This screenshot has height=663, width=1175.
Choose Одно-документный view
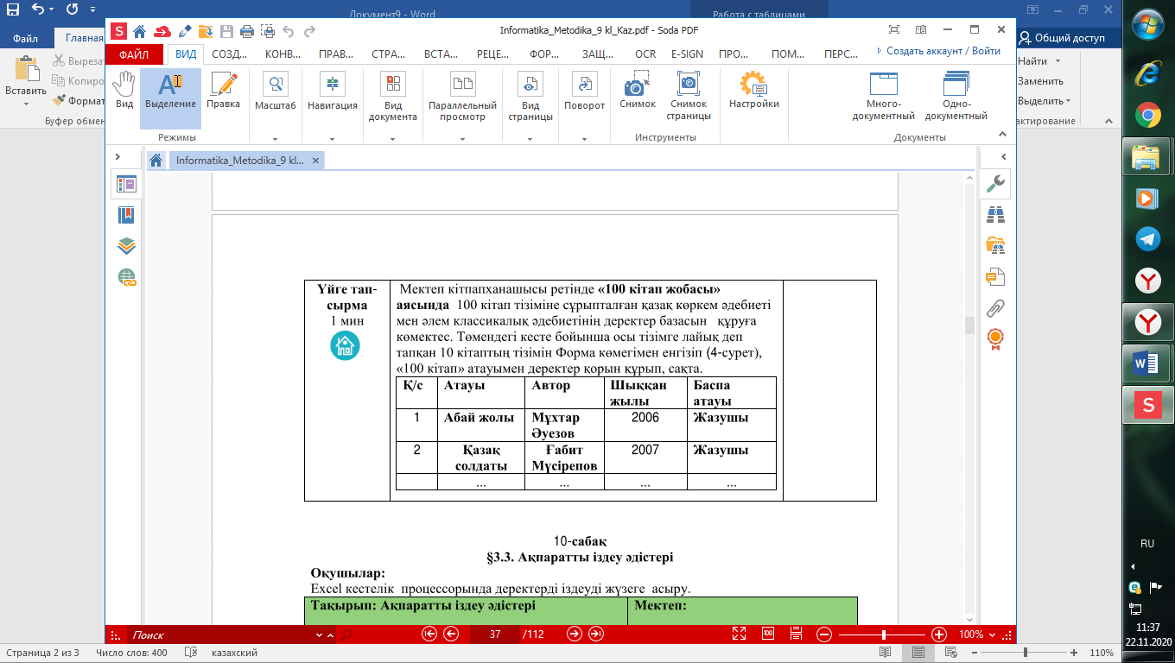coord(956,96)
